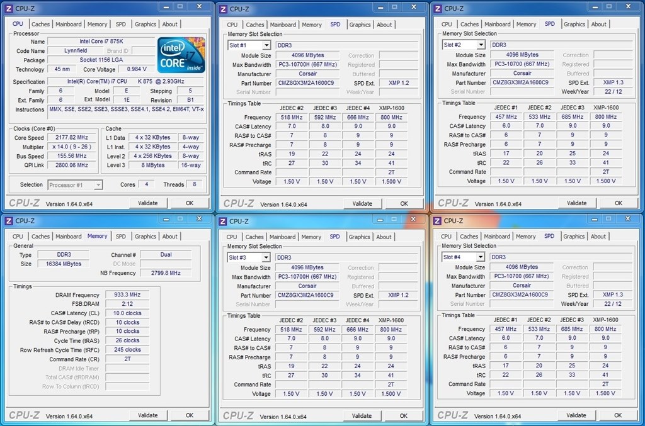Switch to Caches tab in the Intel Core i7 window

tap(40, 25)
